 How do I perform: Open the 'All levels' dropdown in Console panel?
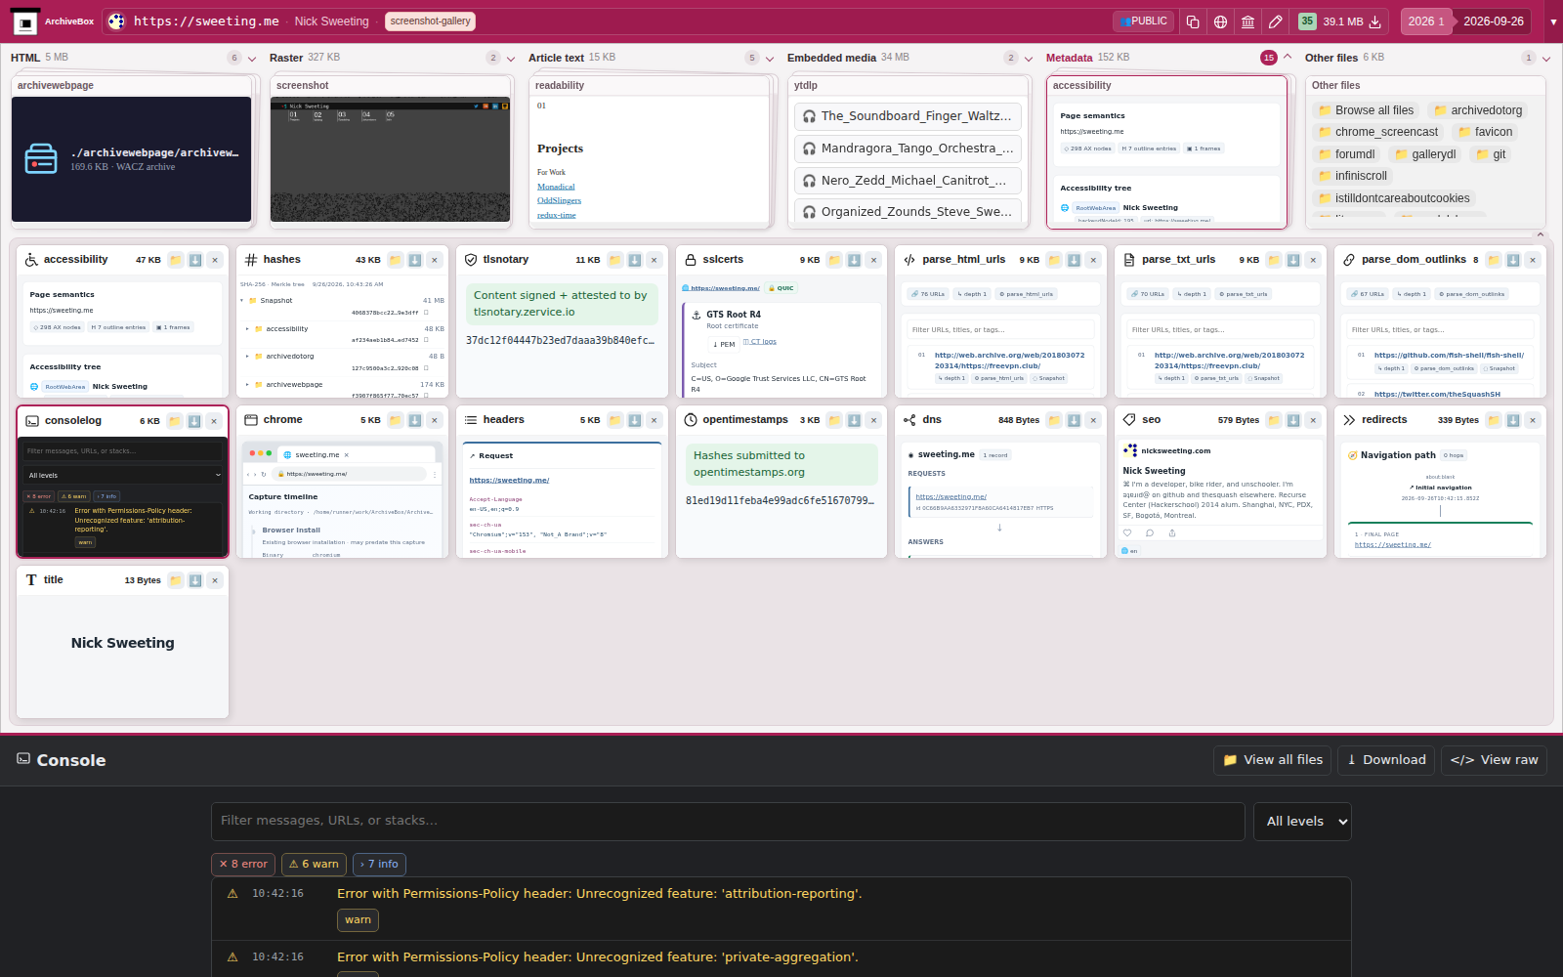coord(1302,822)
